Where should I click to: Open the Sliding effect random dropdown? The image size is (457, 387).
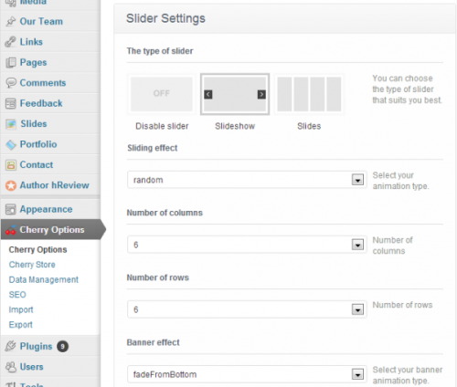coord(247,180)
